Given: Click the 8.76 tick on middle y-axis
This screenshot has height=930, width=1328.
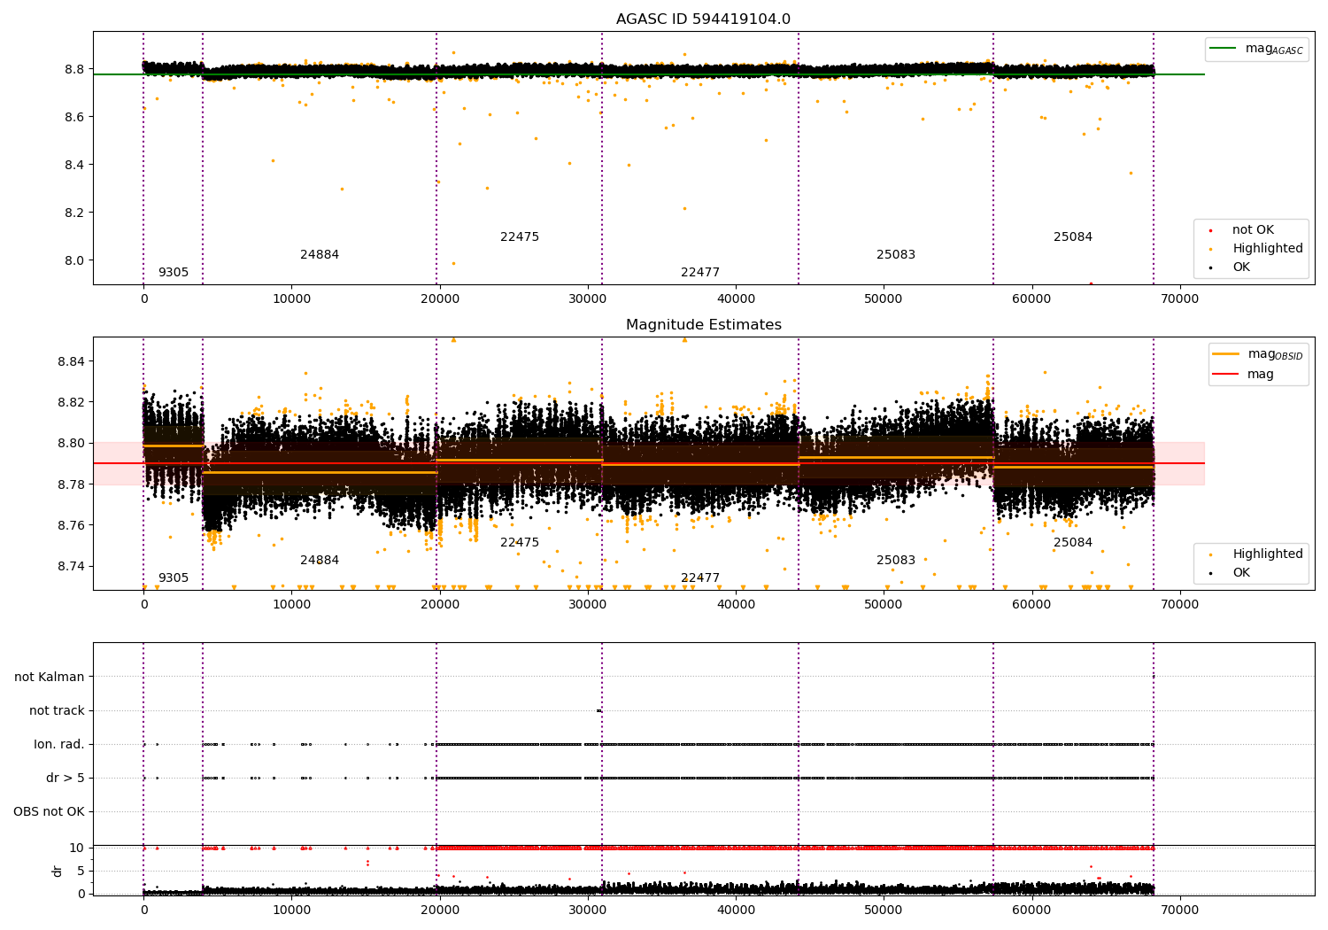Looking at the screenshot, I should (x=71, y=525).
